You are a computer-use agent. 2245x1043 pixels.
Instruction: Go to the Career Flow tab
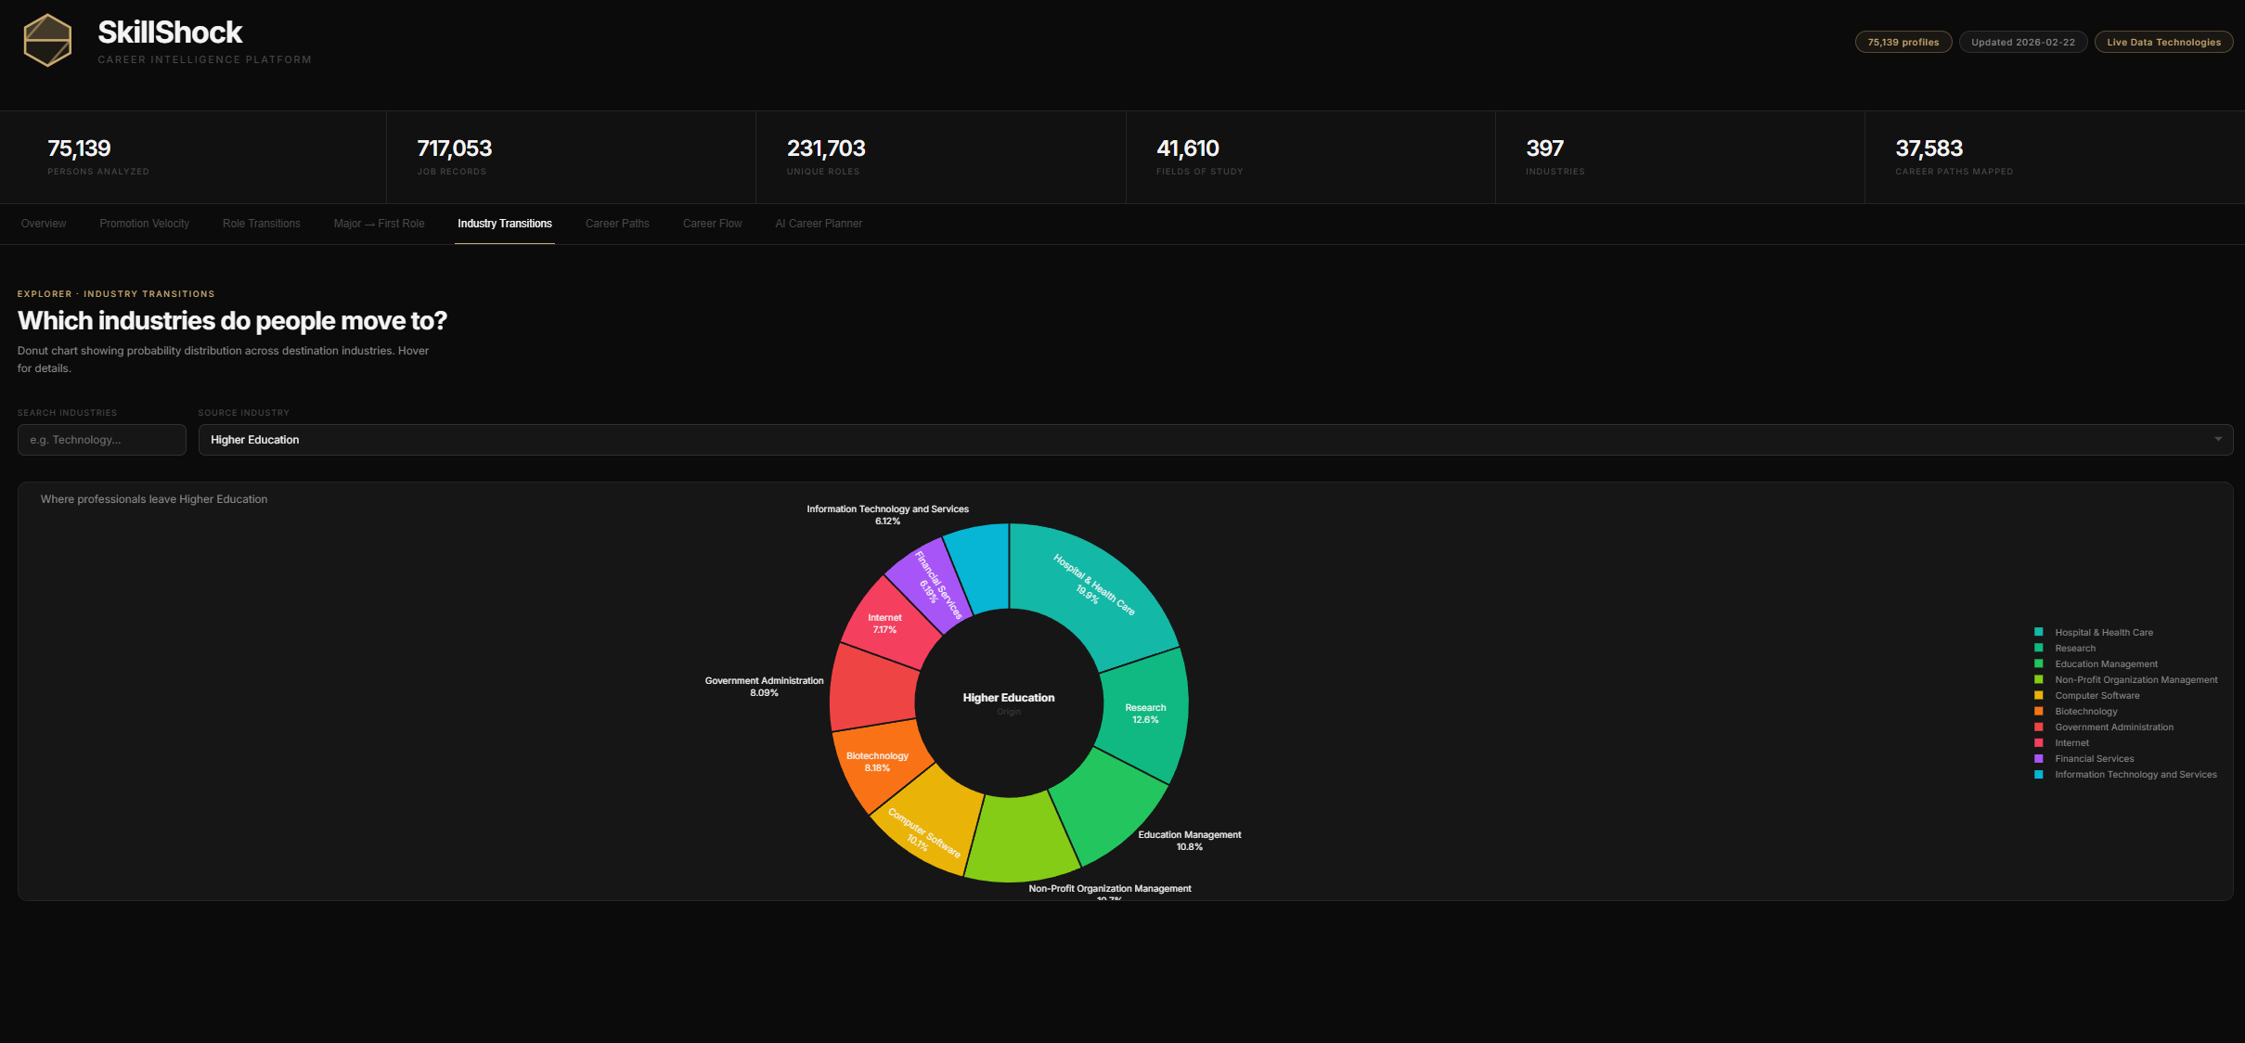coord(712,224)
